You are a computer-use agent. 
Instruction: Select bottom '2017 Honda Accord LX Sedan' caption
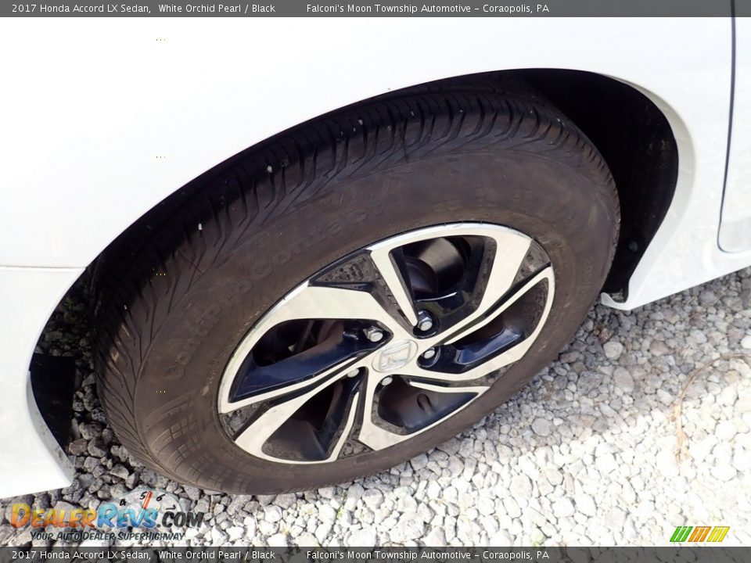pos(81,555)
